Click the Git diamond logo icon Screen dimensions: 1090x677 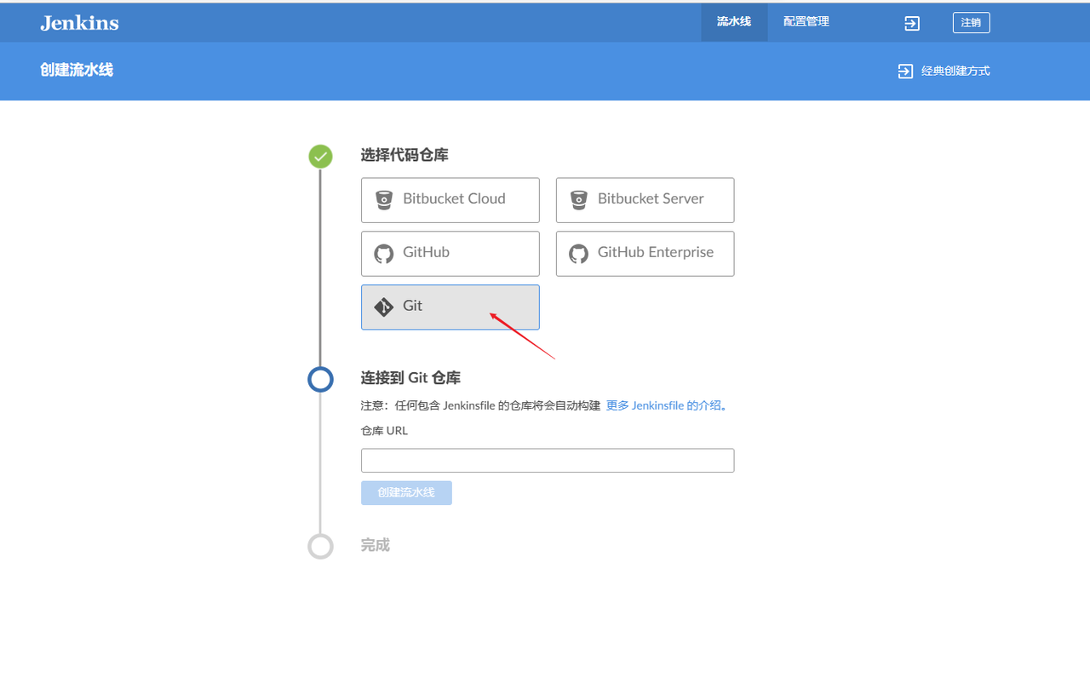pyautogui.click(x=384, y=307)
